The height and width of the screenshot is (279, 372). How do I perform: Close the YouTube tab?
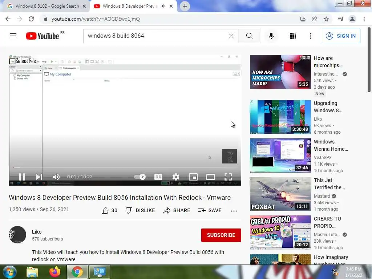pyautogui.click(x=171, y=6)
